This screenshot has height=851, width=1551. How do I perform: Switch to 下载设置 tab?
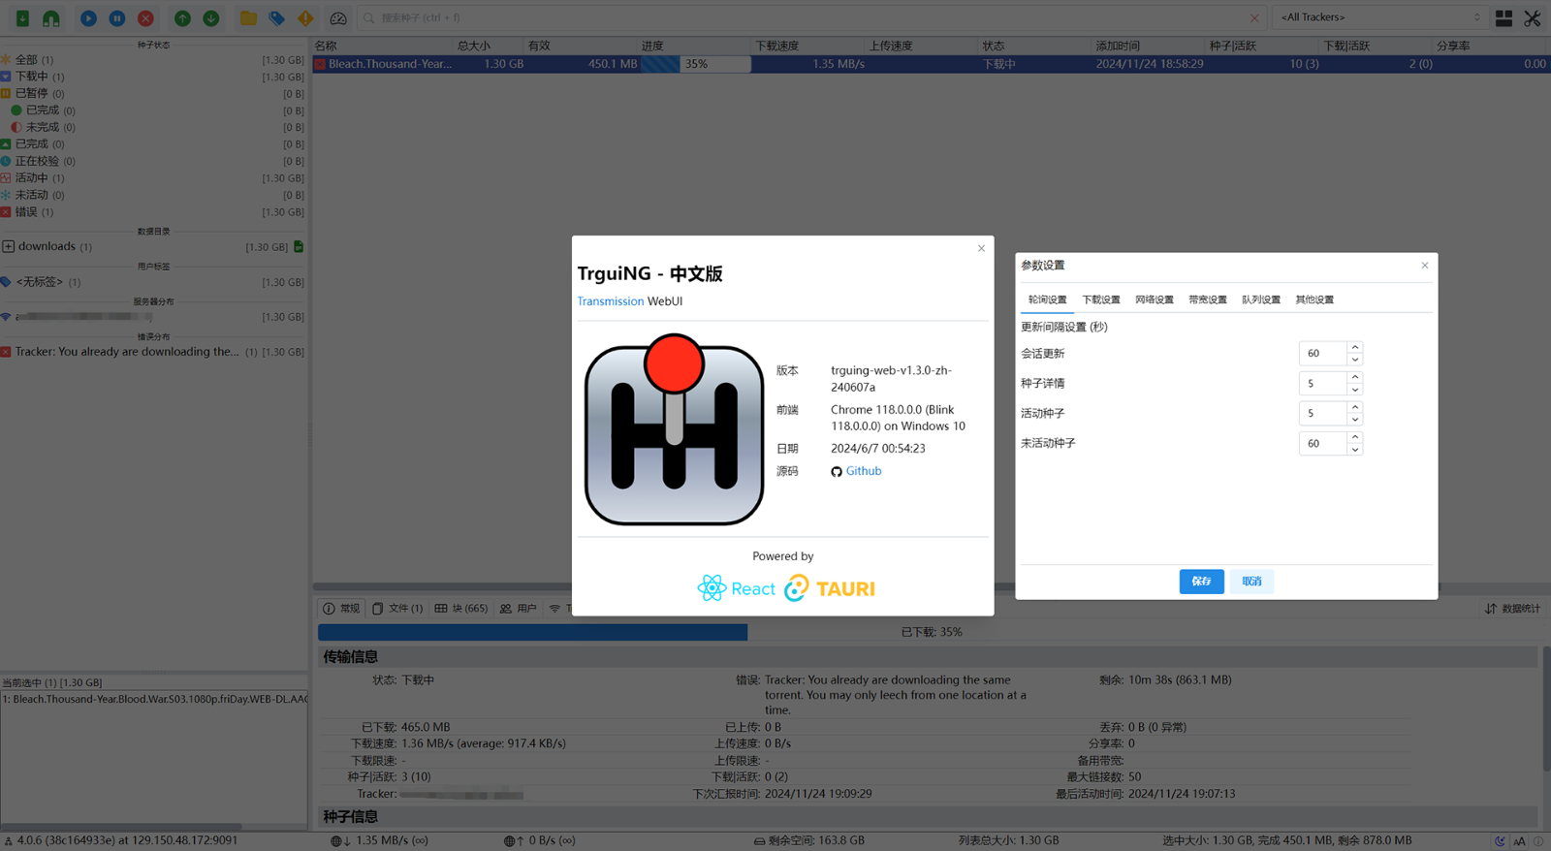tap(1101, 299)
